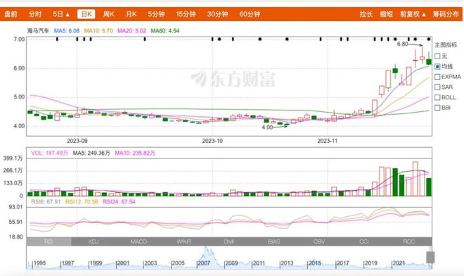The width and height of the screenshot is (464, 276).
Task: Click the 拉长 stretch button
Action: pyautogui.click(x=366, y=14)
